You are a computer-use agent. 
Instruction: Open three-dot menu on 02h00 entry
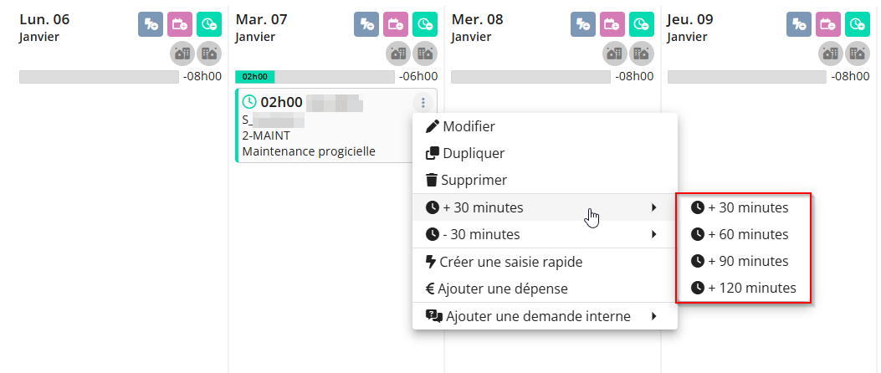tap(423, 103)
